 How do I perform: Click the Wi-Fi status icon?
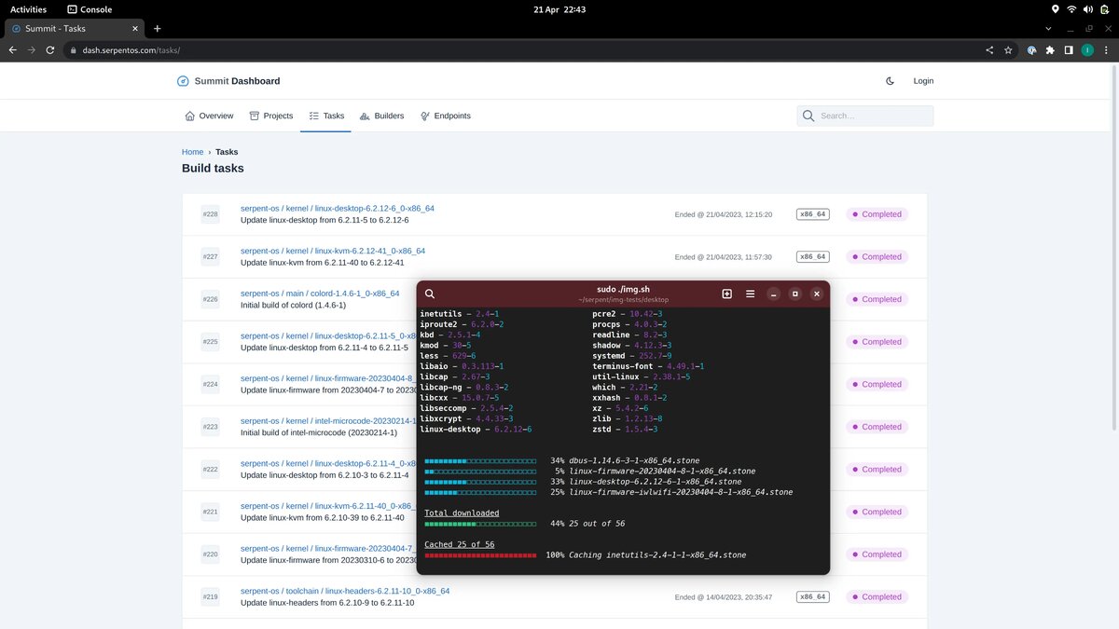[1071, 9]
